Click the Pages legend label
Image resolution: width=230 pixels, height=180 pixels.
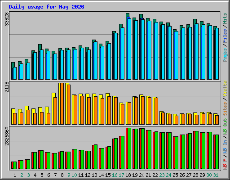[225, 55]
